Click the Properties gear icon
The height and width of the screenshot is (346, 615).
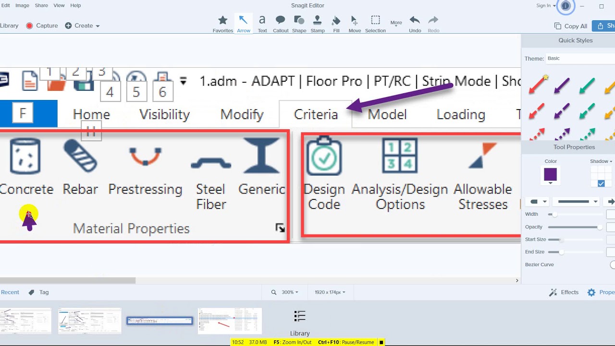click(591, 292)
